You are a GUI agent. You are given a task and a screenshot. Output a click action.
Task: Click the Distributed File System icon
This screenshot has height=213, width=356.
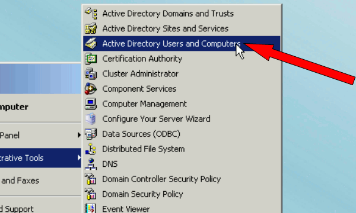click(91, 149)
